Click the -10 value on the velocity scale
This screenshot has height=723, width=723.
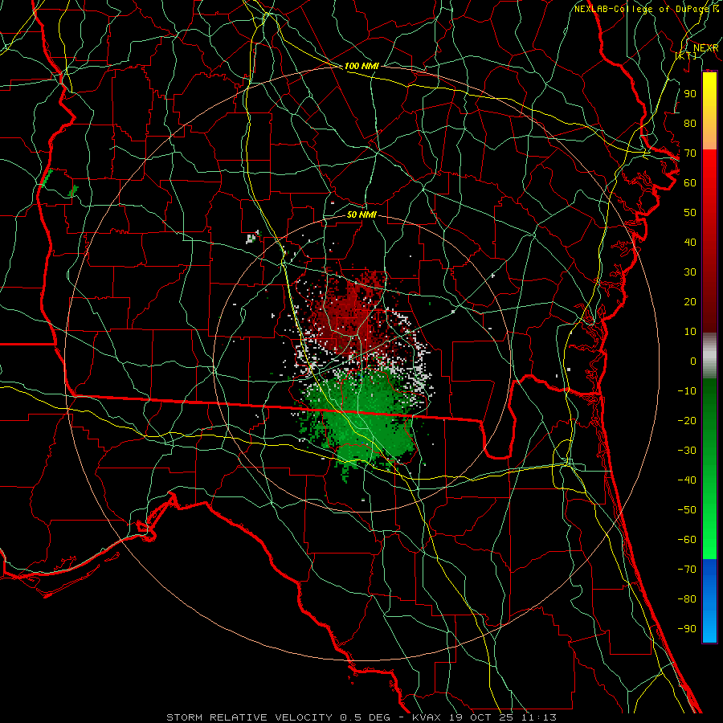[x=687, y=391]
